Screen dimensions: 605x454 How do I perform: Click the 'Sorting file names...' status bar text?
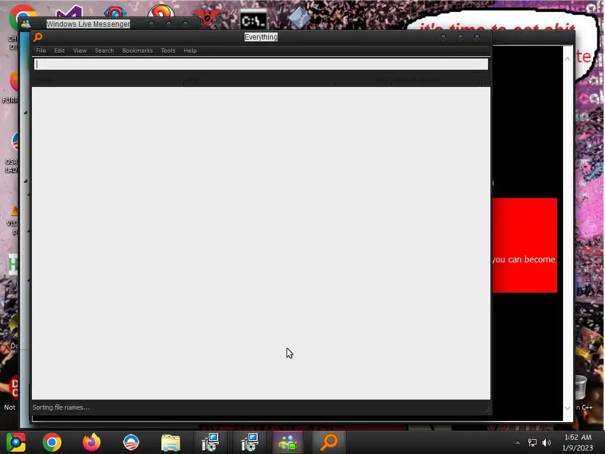(x=61, y=407)
